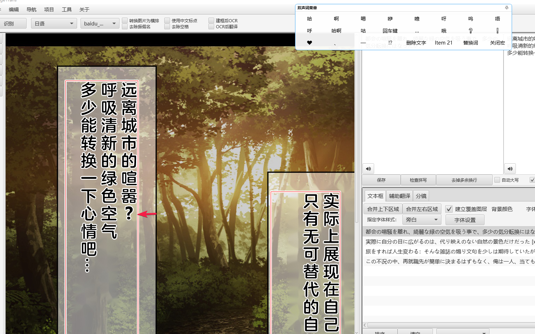Image resolution: width=535 pixels, height=334 pixels.
Task: Insert 啊 from the onomatopoeia menu
Action: coord(336,19)
